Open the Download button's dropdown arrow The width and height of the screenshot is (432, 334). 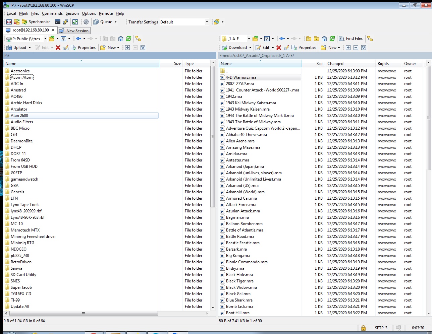(250, 48)
